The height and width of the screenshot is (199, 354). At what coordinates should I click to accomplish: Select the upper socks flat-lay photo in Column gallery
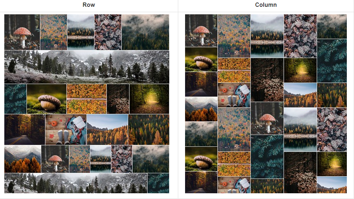click(x=234, y=95)
